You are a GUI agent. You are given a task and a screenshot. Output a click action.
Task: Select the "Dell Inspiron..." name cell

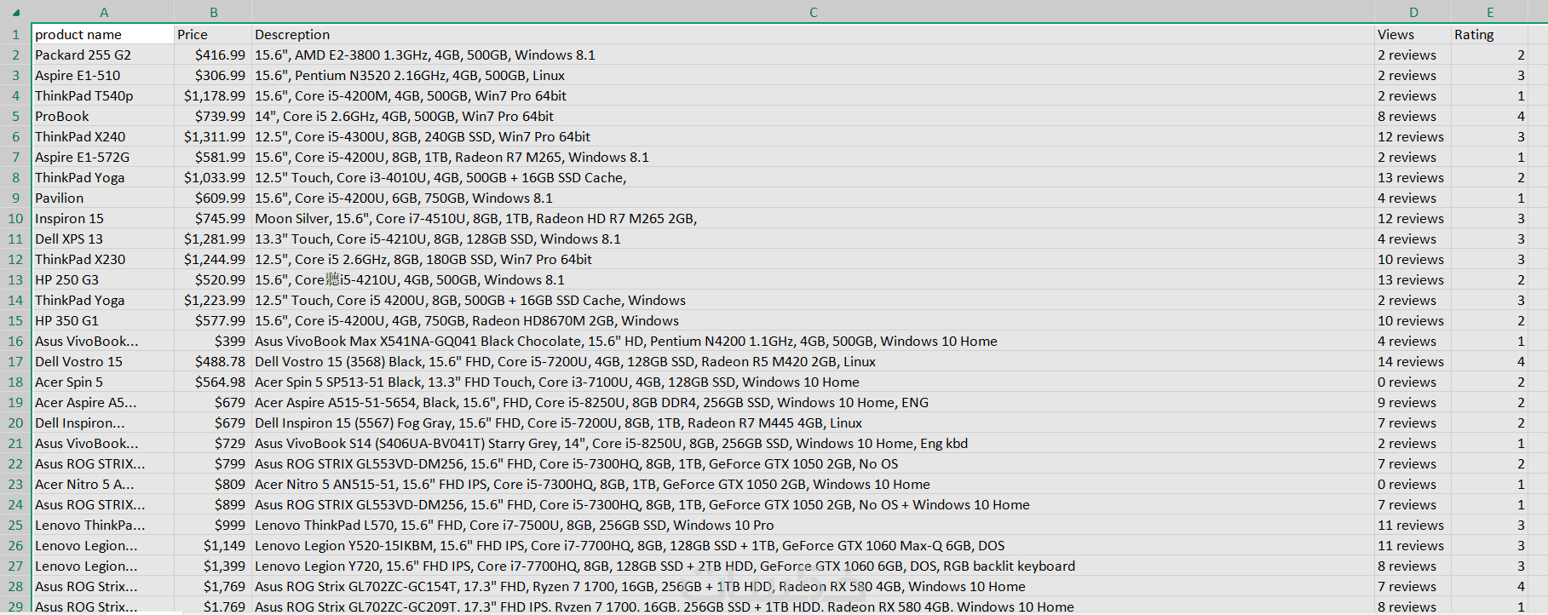click(103, 422)
